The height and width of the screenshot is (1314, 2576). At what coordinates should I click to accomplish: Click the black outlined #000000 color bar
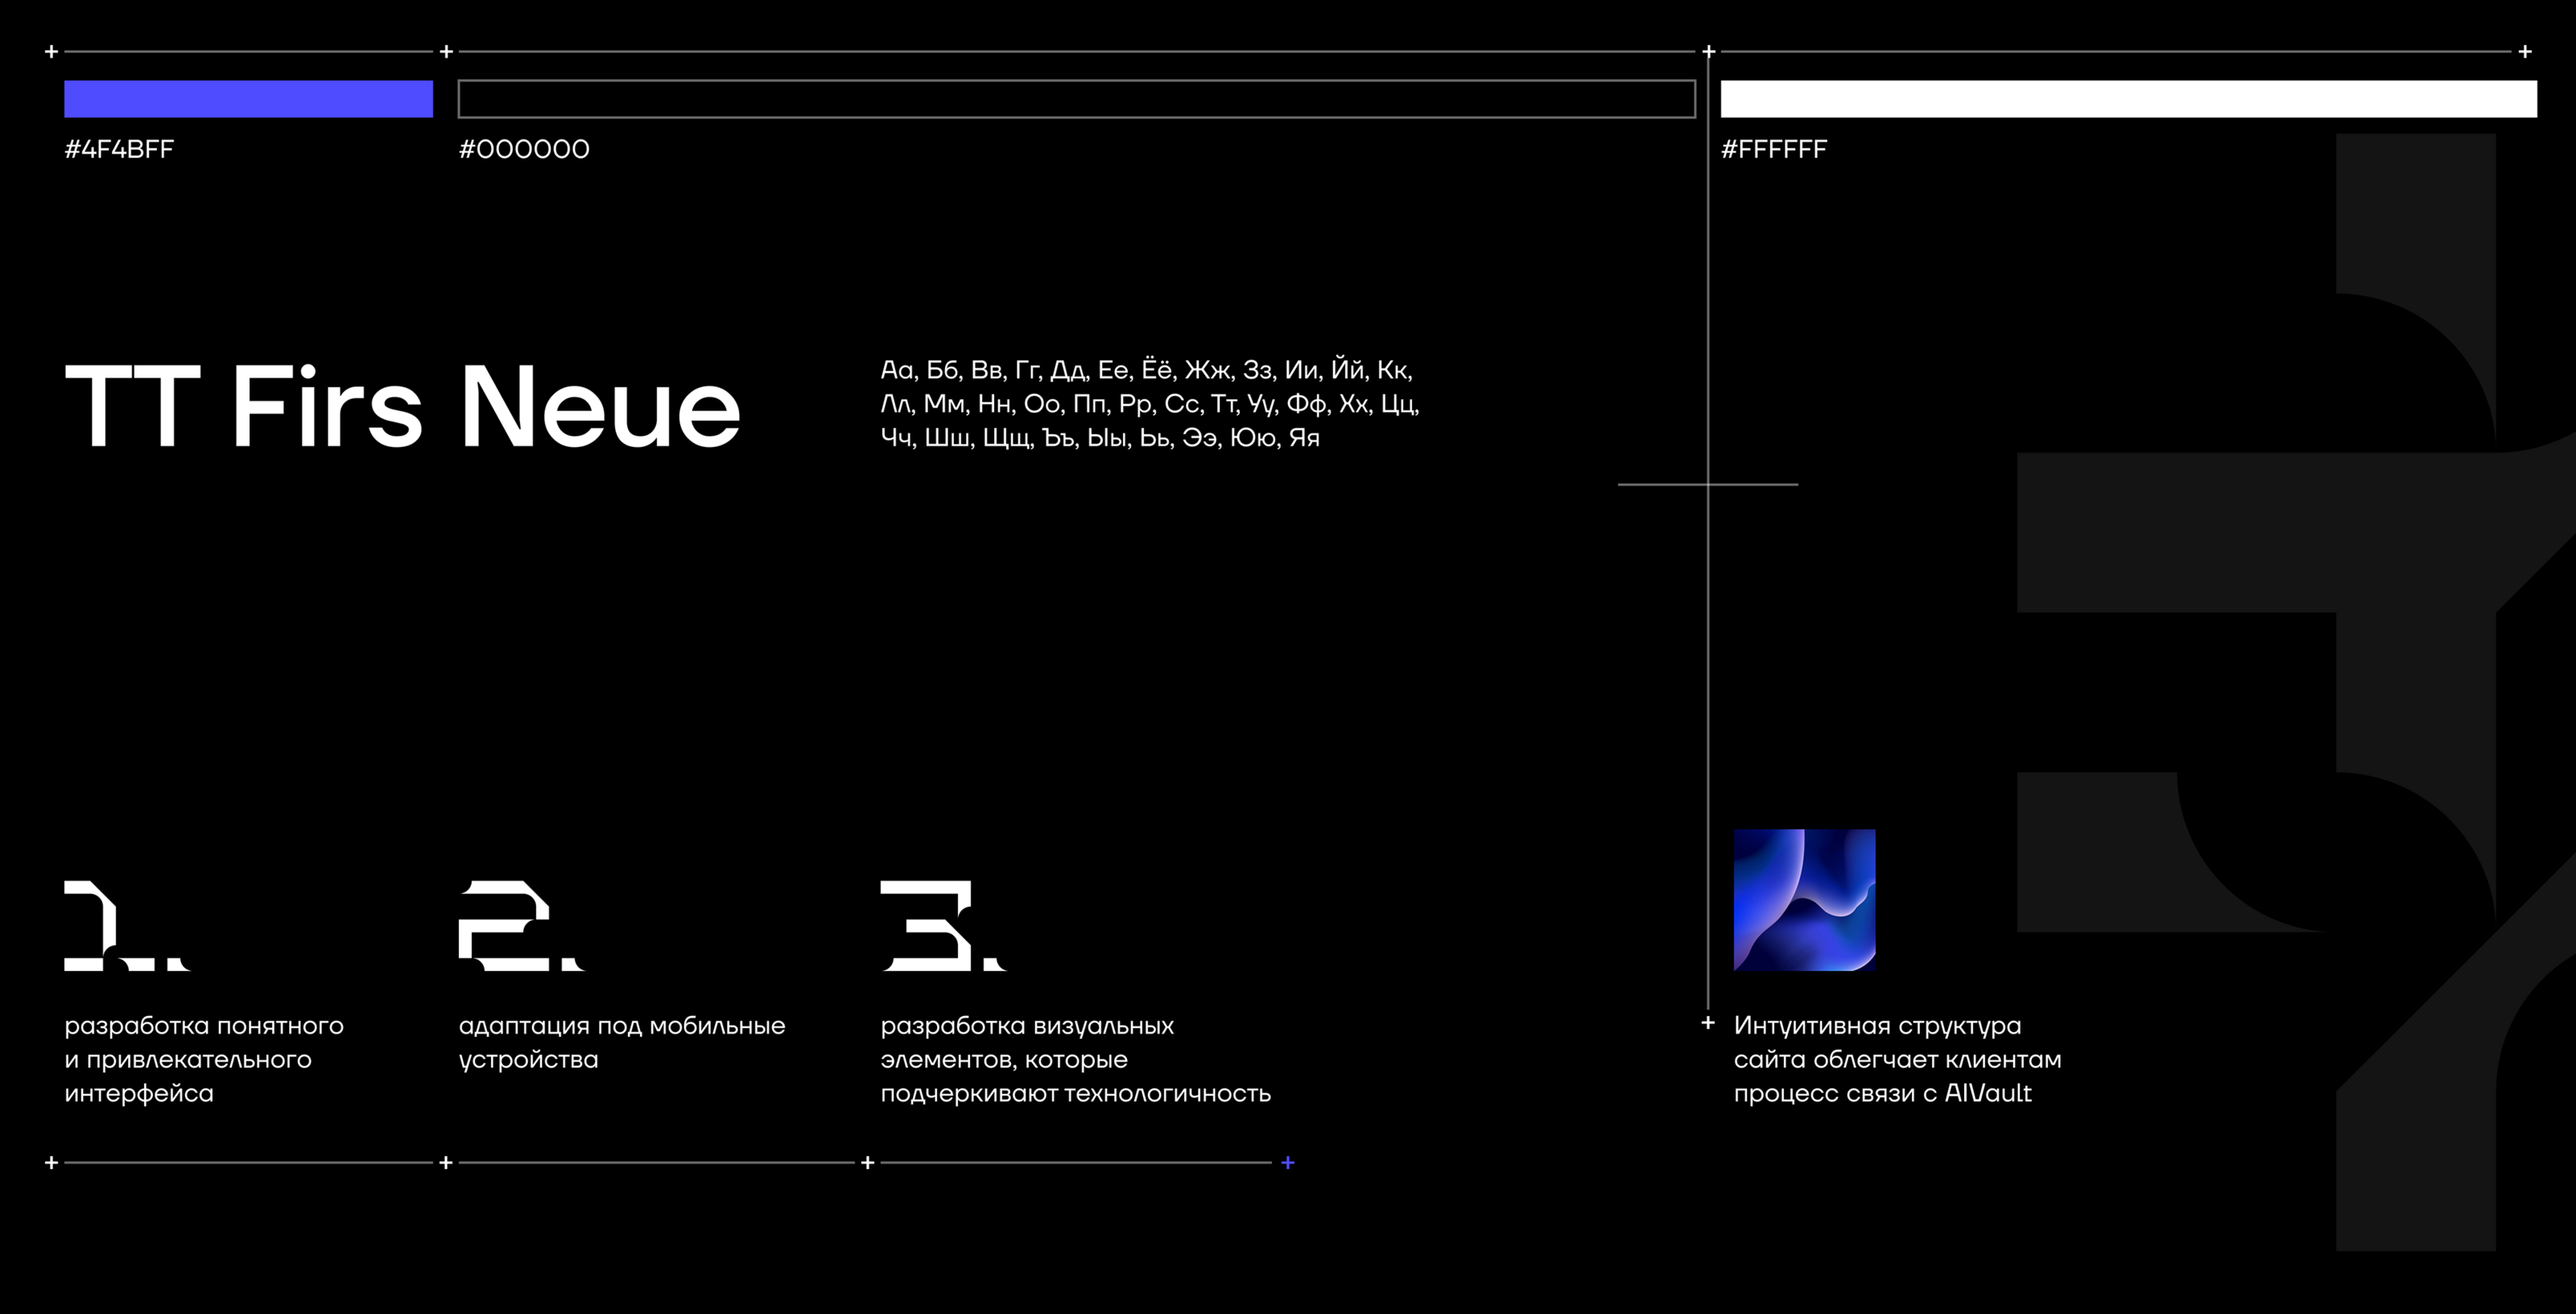(1076, 99)
